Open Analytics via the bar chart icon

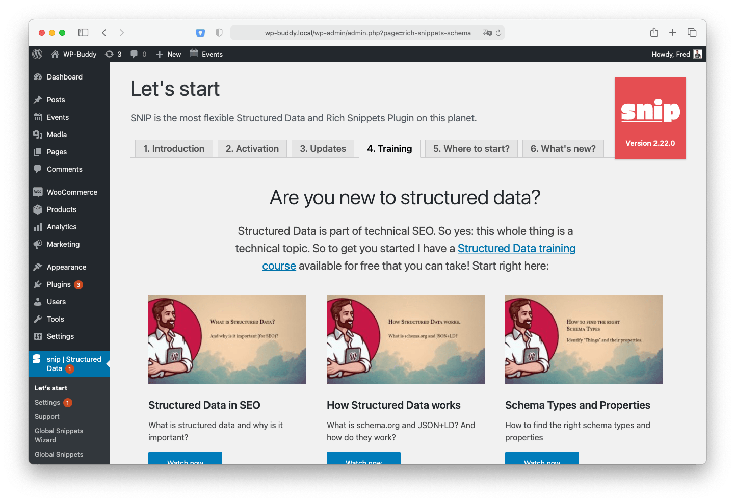coord(38,226)
